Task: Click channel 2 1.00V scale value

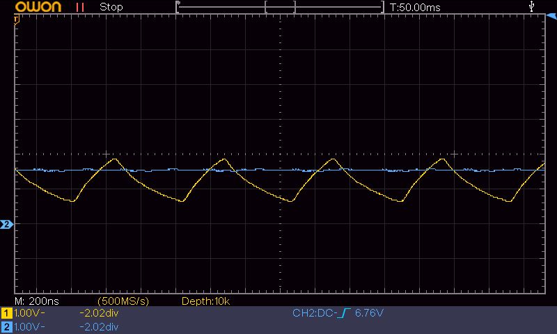Action: 29,327
